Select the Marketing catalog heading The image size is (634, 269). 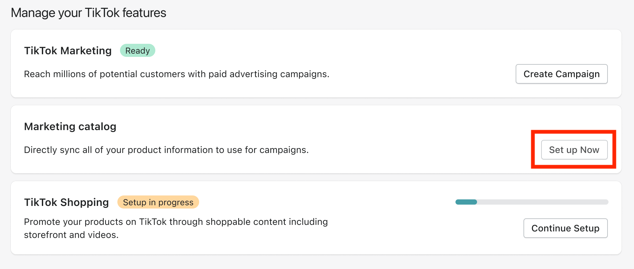(70, 126)
